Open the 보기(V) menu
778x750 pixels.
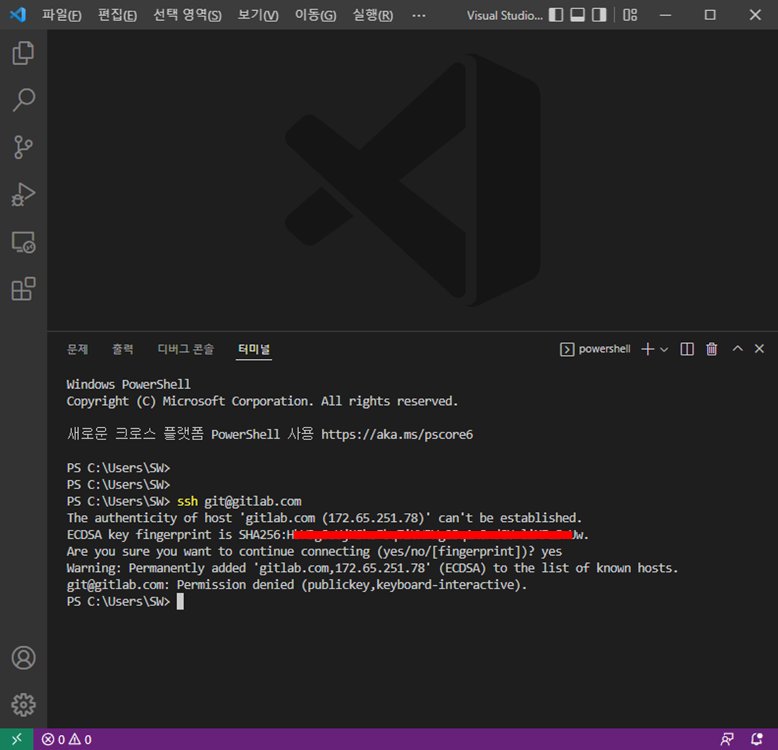258,15
